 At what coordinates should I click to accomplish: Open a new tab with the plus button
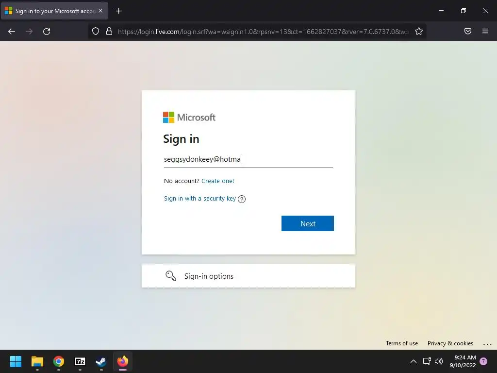click(x=118, y=11)
